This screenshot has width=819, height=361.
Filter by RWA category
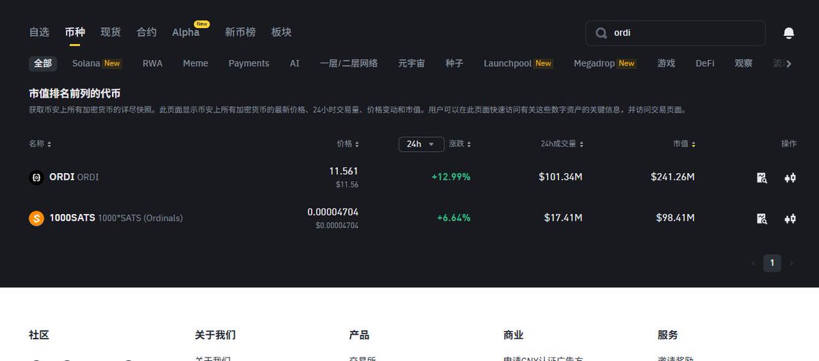click(152, 63)
